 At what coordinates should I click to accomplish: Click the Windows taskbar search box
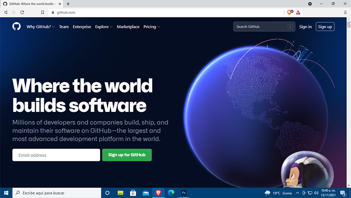pyautogui.click(x=57, y=193)
